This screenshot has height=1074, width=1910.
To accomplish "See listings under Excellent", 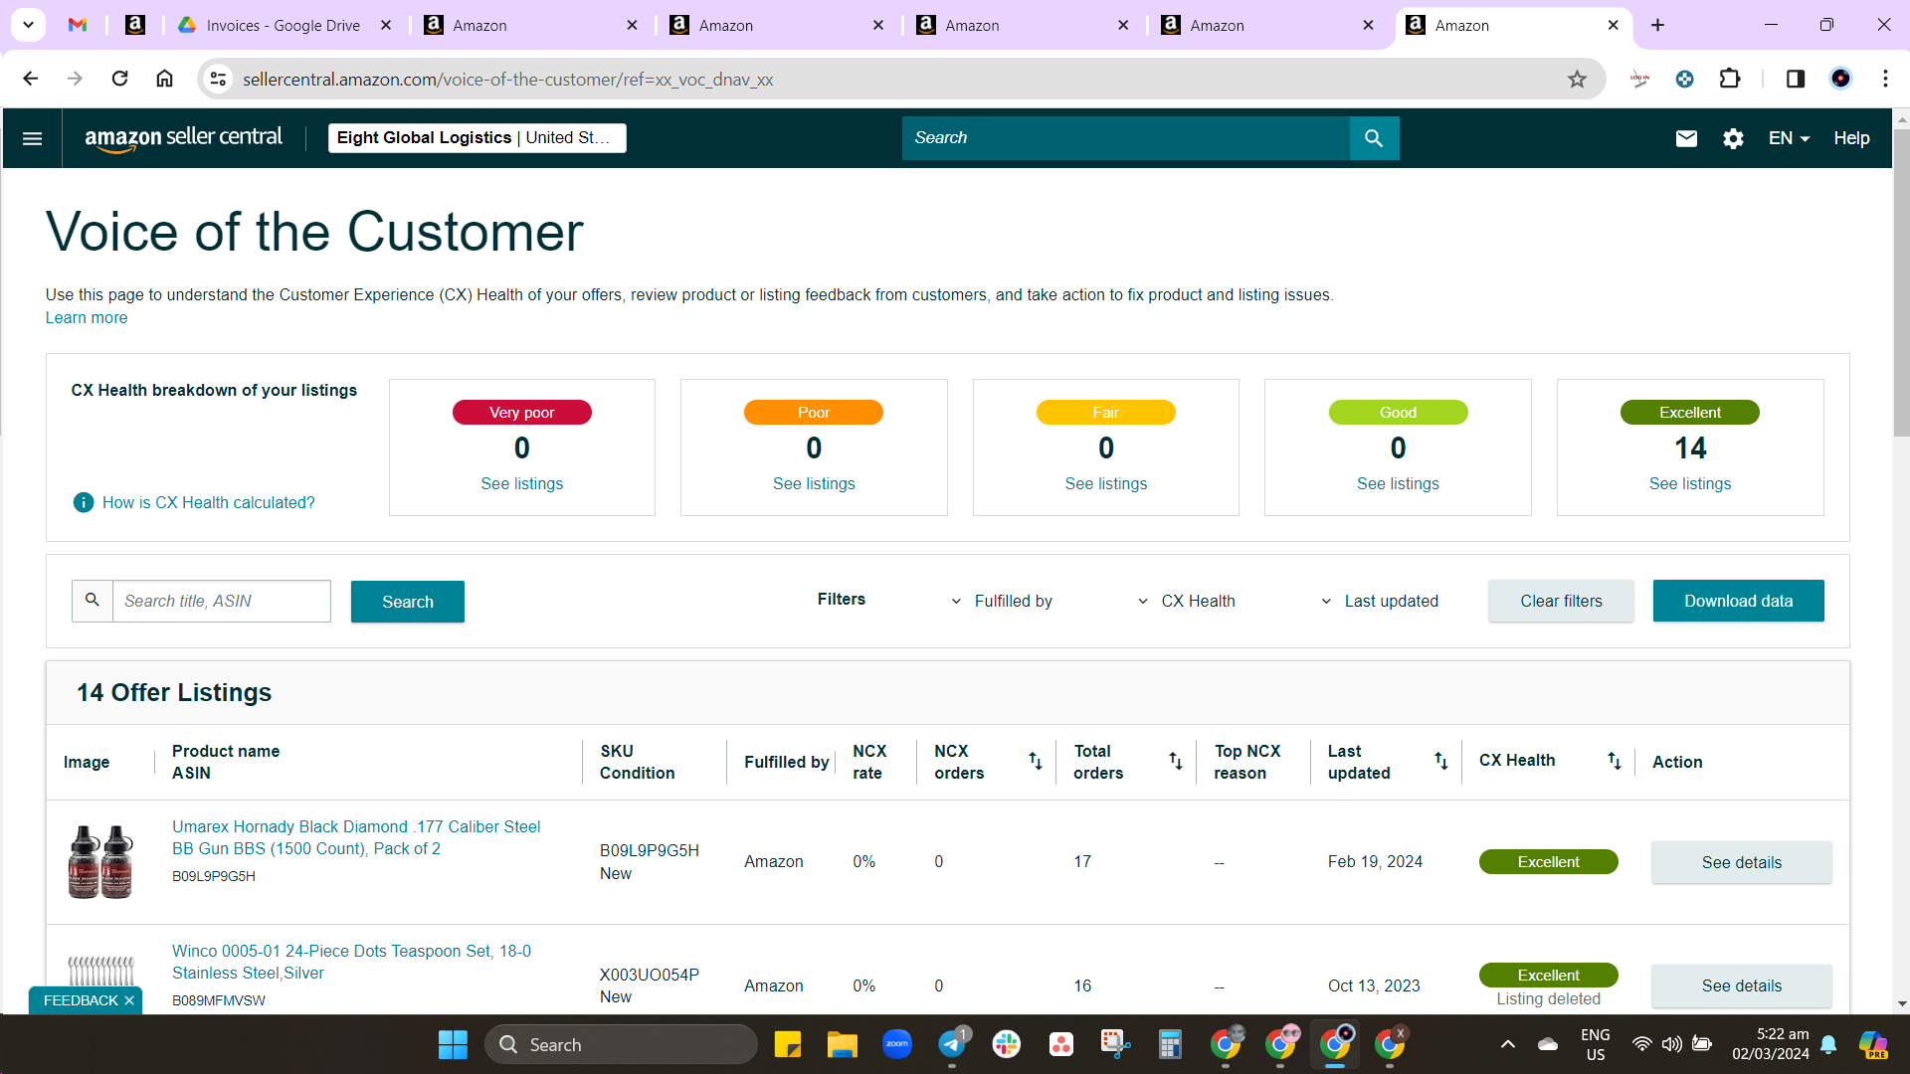I will [x=1690, y=483].
